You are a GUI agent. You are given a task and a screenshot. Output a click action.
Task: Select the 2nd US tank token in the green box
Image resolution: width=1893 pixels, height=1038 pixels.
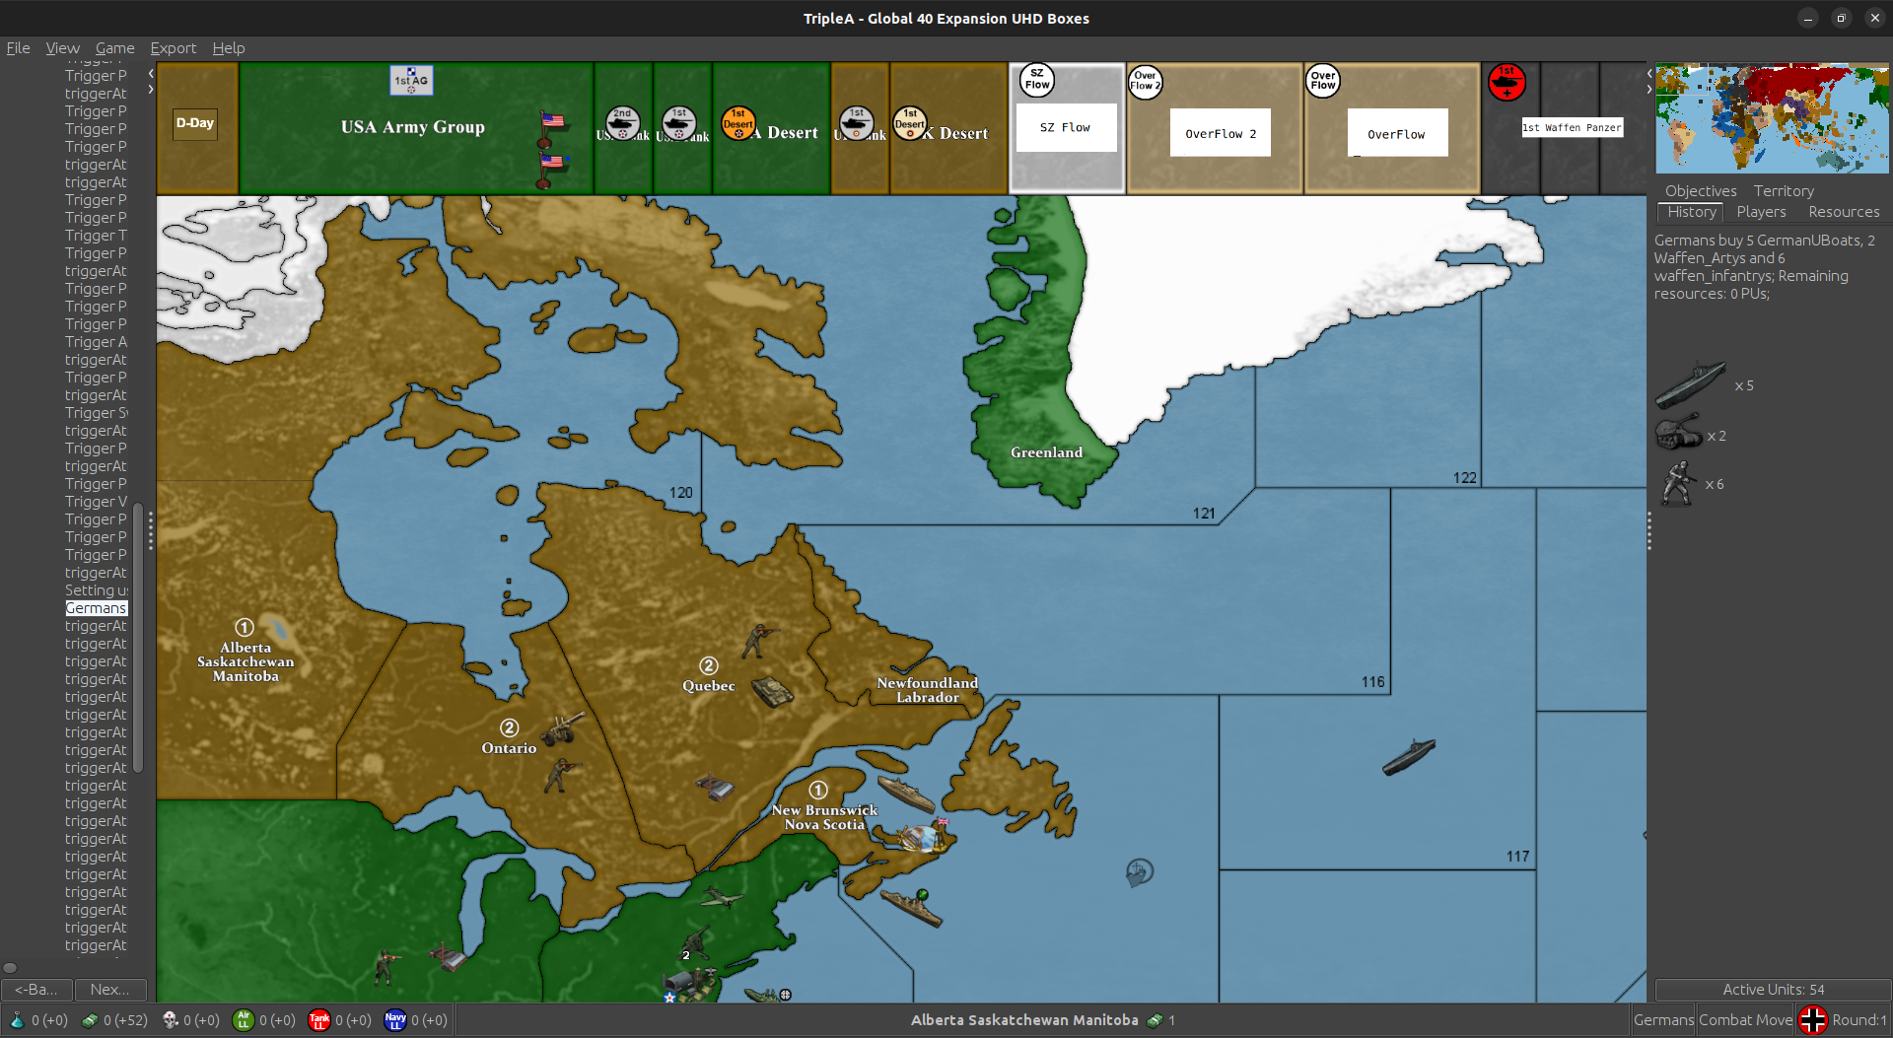622,123
